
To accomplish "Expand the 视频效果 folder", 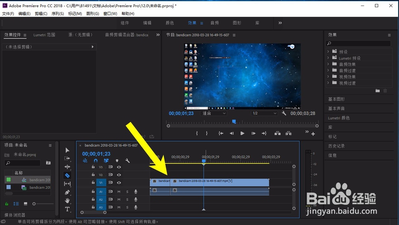I will tap(328, 76).
